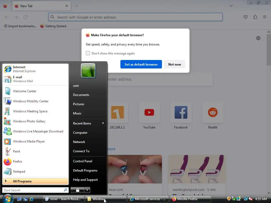Open Getting Started bookmark

[x=53, y=26]
